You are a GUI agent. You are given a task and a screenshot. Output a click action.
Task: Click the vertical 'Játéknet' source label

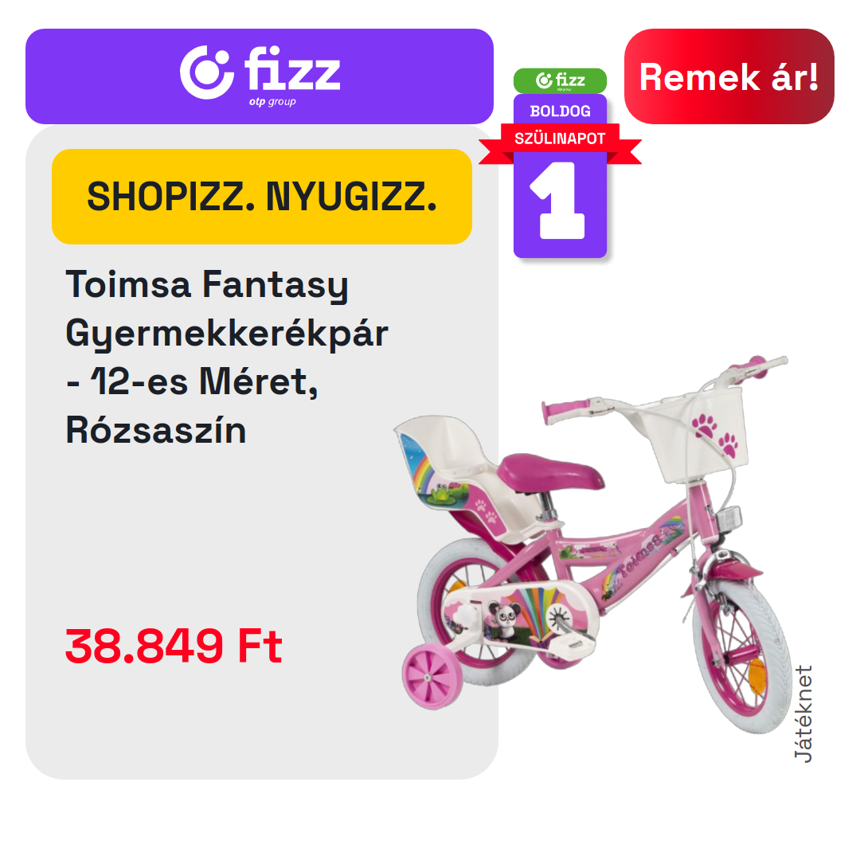803,713
